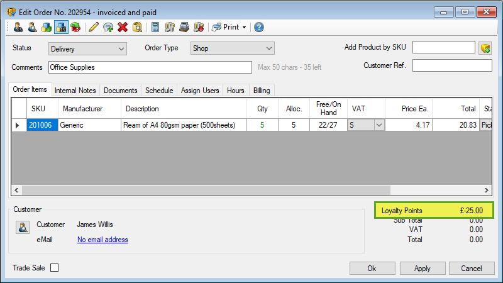Click the speech bubble add comment icon
Viewport: 503px width, 283px height.
108,27
